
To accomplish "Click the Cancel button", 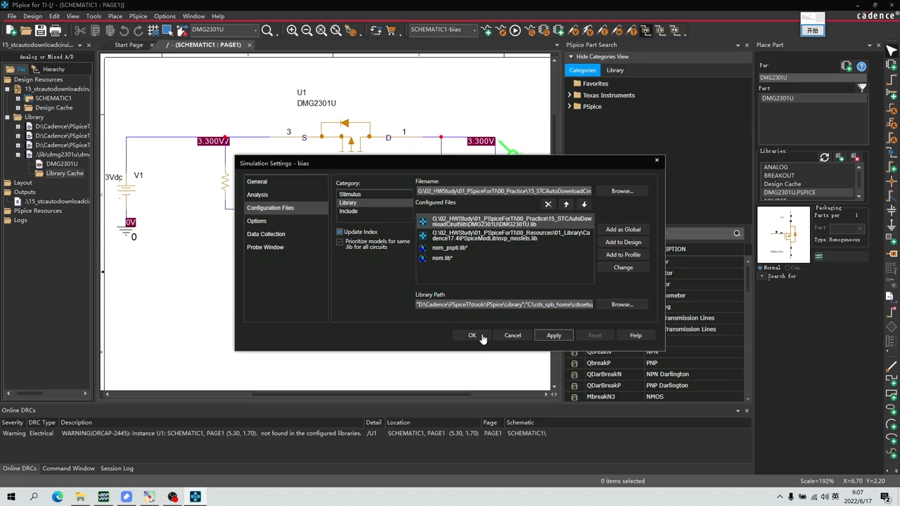I will coord(513,335).
